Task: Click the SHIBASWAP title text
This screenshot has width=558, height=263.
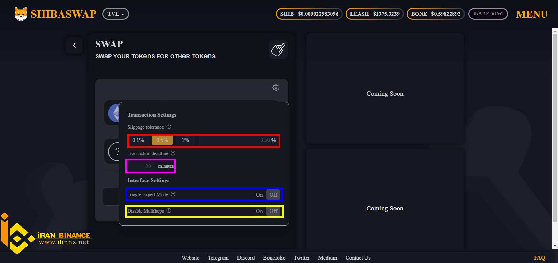Action: 63,14
